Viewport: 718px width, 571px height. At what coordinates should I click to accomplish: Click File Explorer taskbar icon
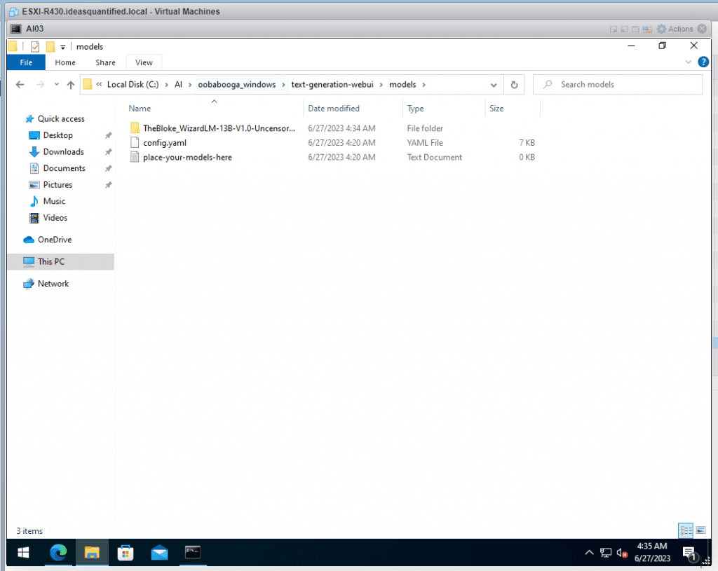point(92,553)
